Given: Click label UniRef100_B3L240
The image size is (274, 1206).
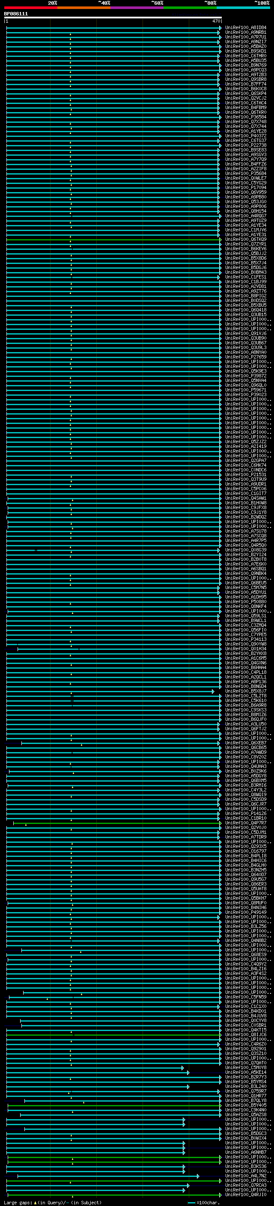Looking at the screenshot, I should click(246, 1086).
